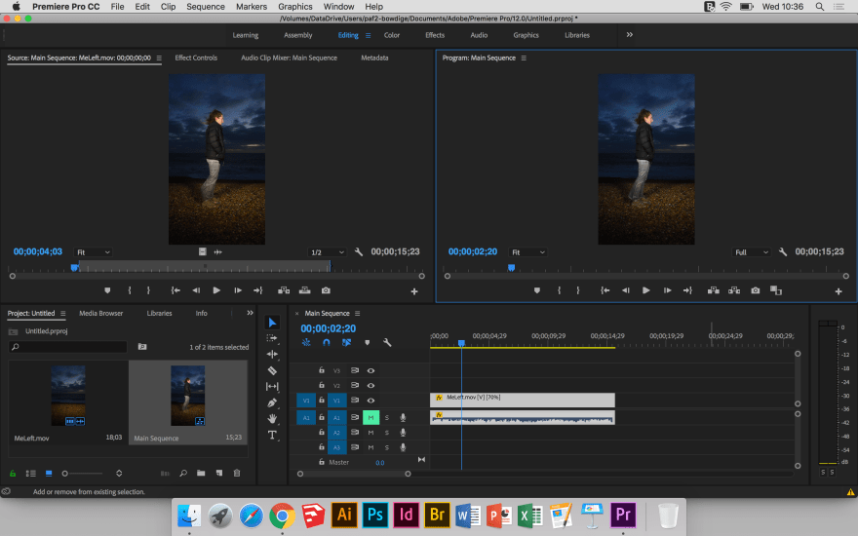Image resolution: width=858 pixels, height=536 pixels.
Task: Toggle linked selection in the timeline
Action: 346,342
